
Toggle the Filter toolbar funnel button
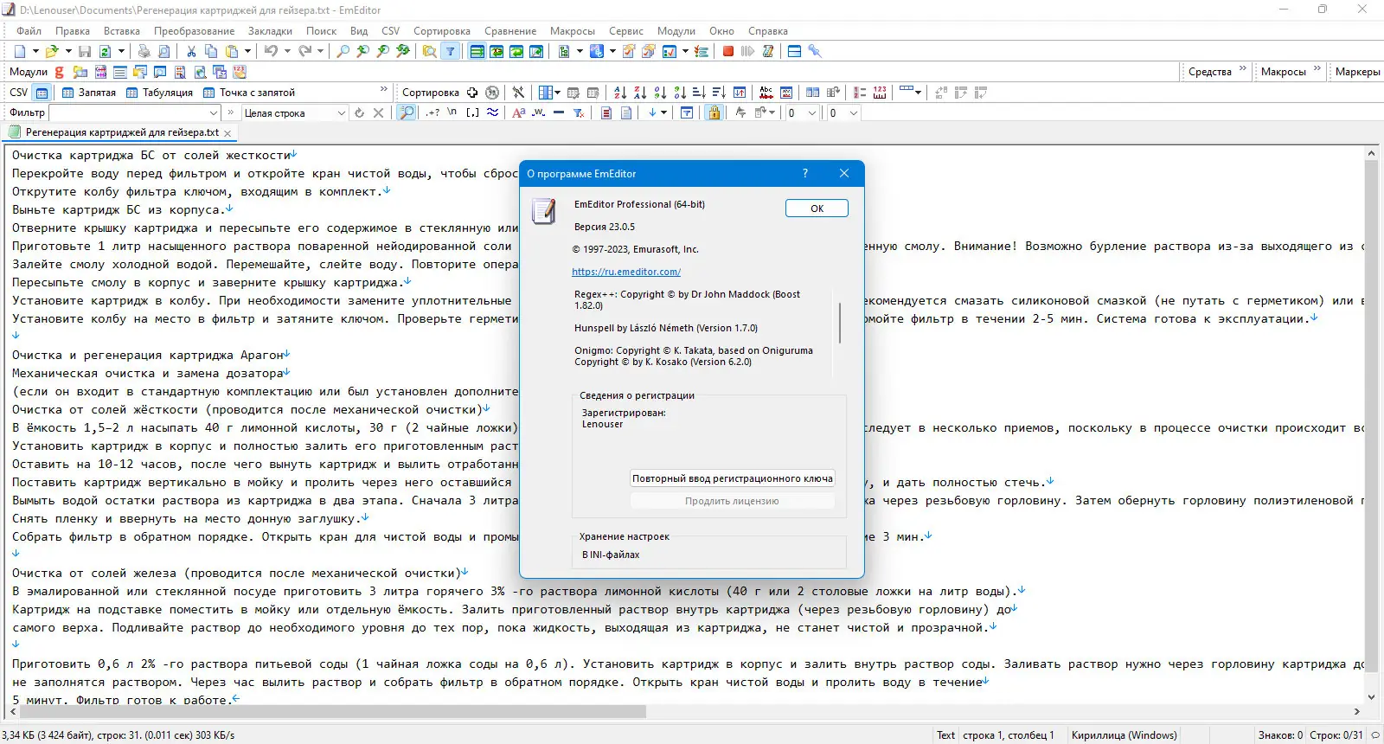[450, 51]
